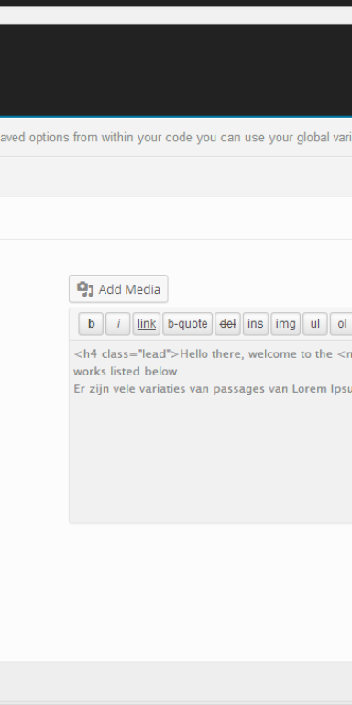Apply the del strikethrough tag button
The image size is (352, 705).
pyautogui.click(x=227, y=324)
